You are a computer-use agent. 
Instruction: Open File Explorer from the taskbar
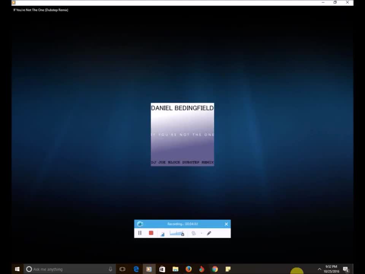tap(175, 269)
